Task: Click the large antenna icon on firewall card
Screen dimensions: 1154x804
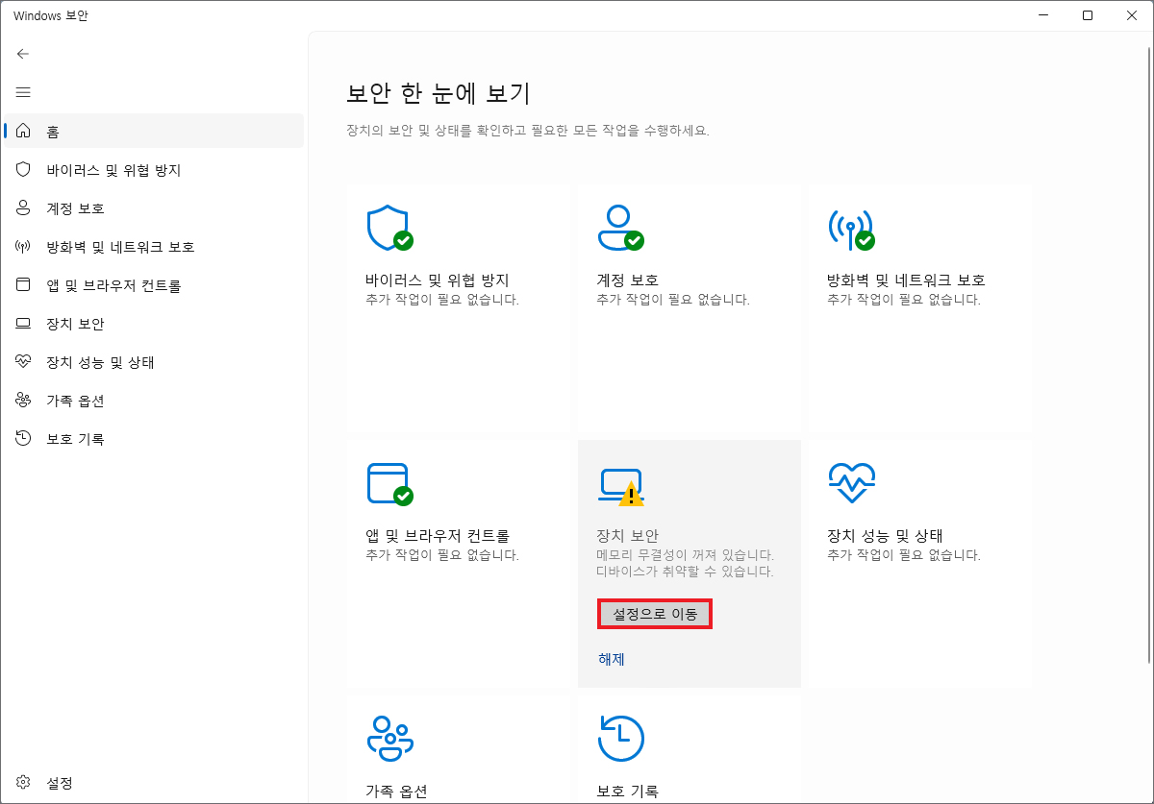Action: (851, 229)
